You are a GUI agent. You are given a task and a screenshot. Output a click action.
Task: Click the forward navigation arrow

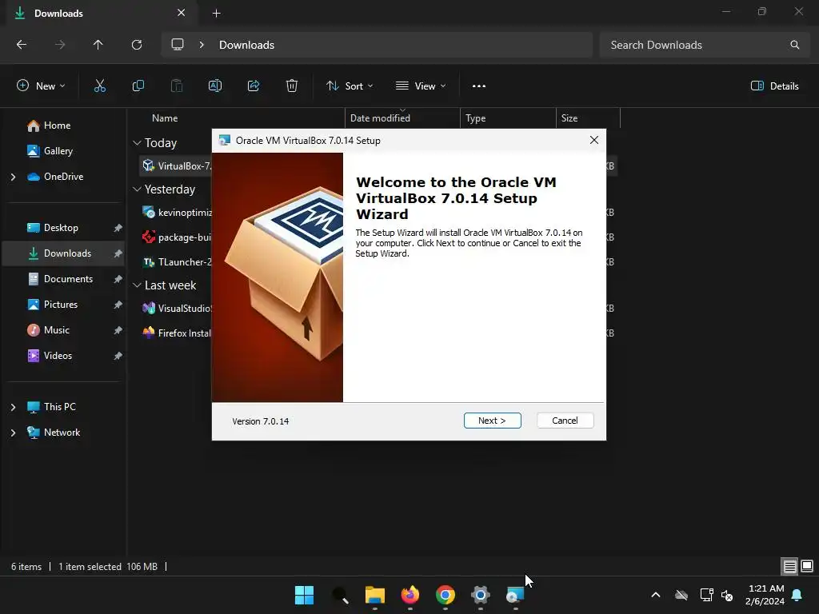tap(60, 45)
